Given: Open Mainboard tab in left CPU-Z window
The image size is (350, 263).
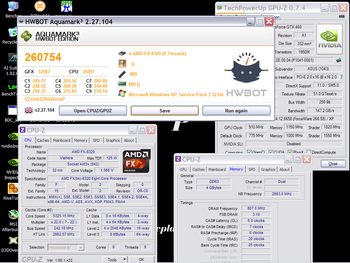Looking at the screenshot, I should (x=62, y=140).
